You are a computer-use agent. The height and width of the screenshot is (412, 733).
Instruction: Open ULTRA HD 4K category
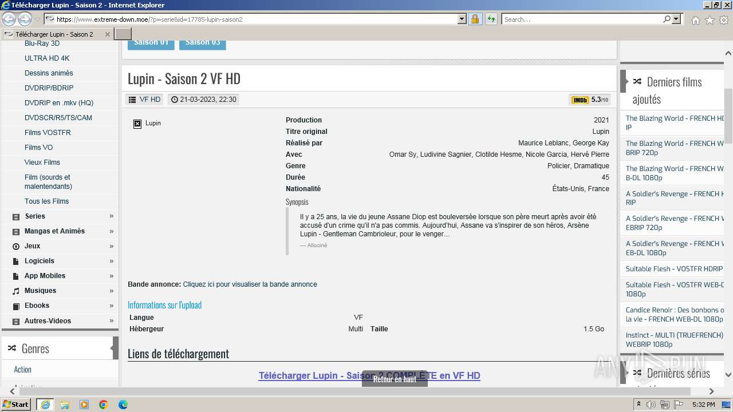coord(47,58)
